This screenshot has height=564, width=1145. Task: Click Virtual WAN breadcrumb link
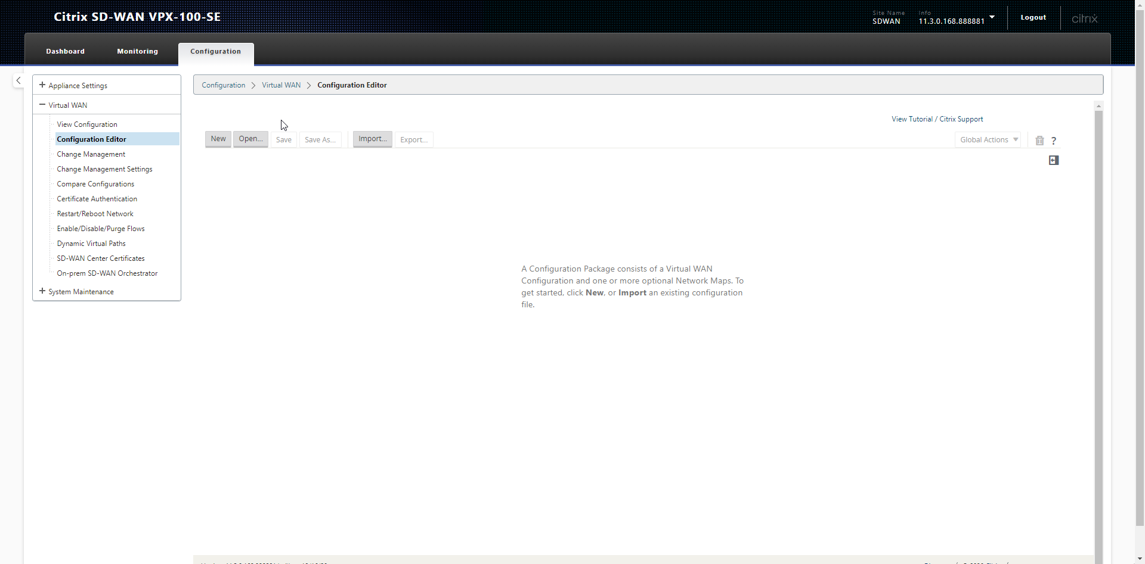point(281,85)
